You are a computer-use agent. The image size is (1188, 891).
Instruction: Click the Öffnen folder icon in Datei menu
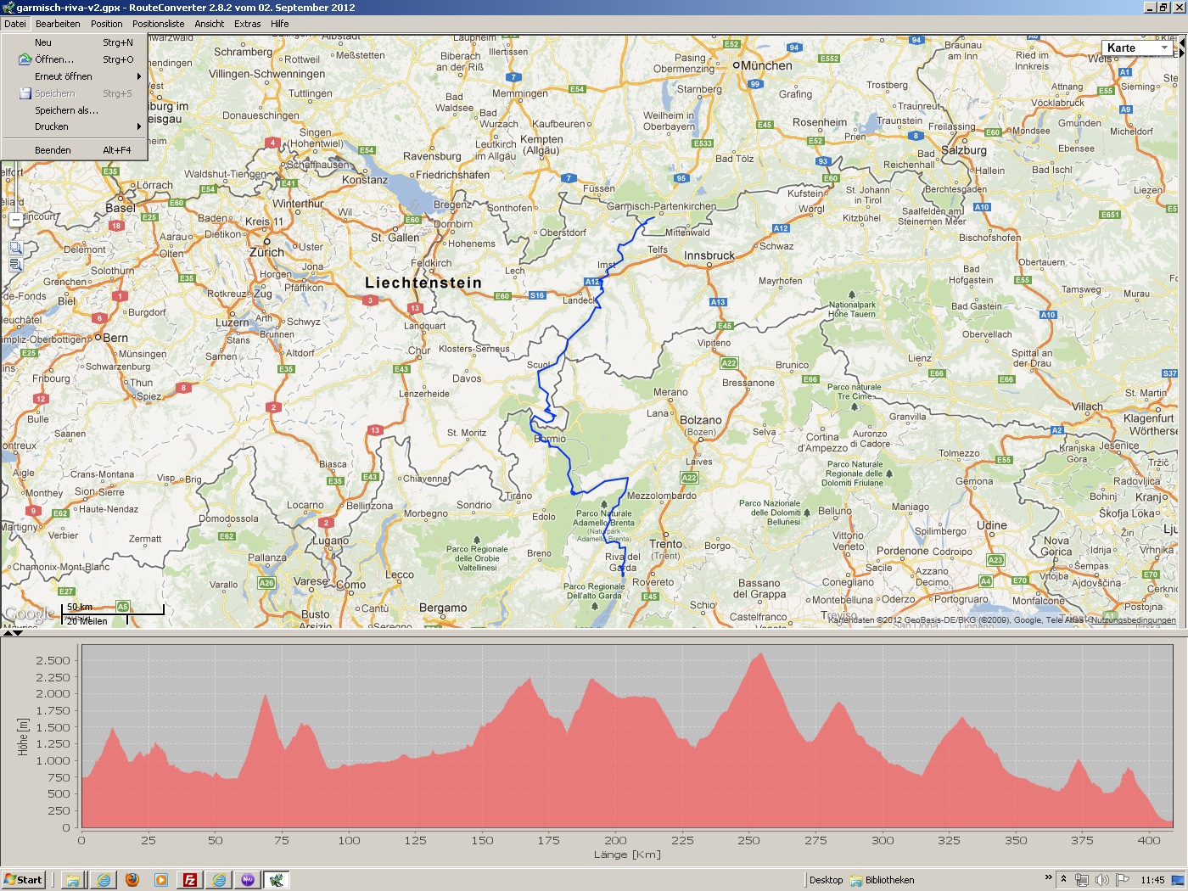(25, 59)
